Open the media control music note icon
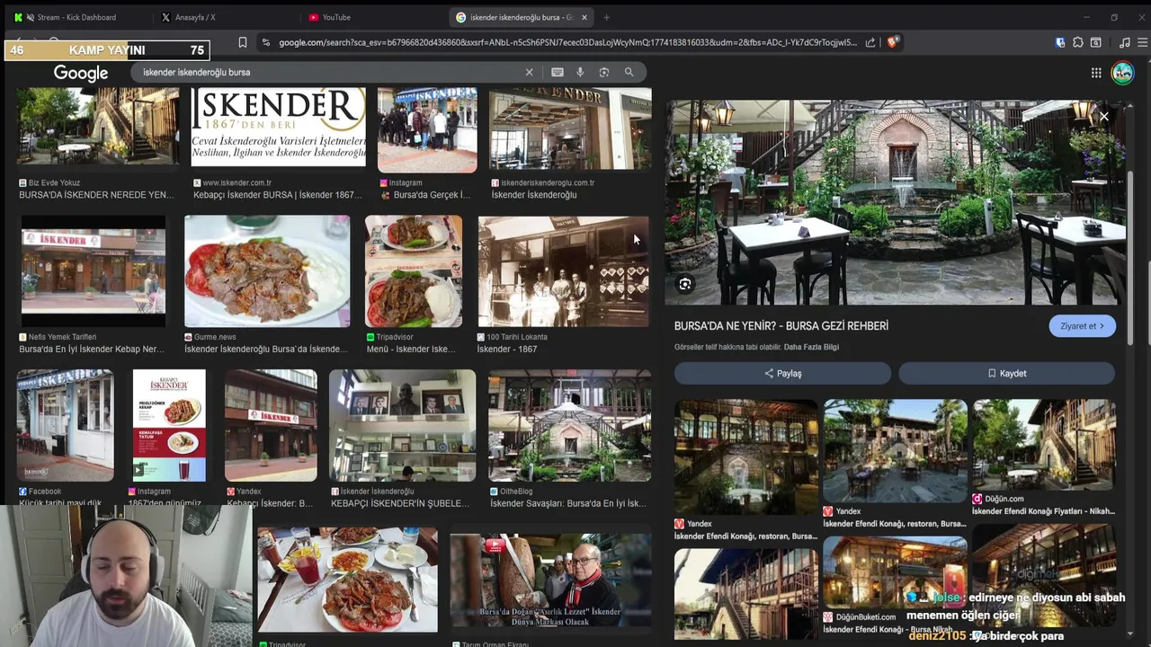Image resolution: width=1151 pixels, height=647 pixels. click(1124, 42)
